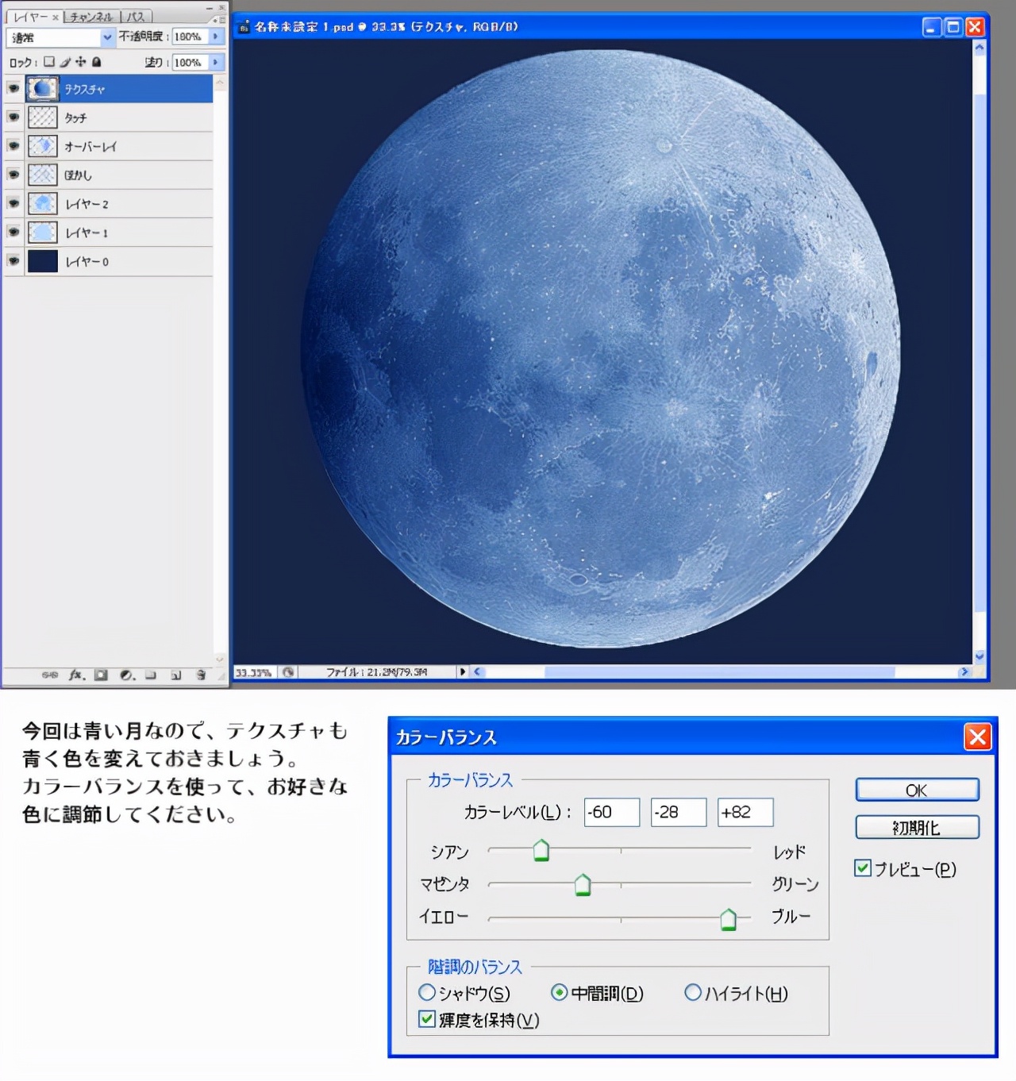This screenshot has width=1016, height=1081.
Task: Toggle the プレビュー checkbox
Action: (863, 868)
